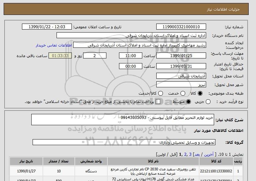Click price validity date 1399/03/31 field
The image size is (256, 181).
(x=181, y=66)
